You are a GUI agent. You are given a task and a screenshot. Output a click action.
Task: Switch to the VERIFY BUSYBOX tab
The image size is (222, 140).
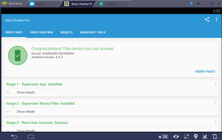[42, 32]
